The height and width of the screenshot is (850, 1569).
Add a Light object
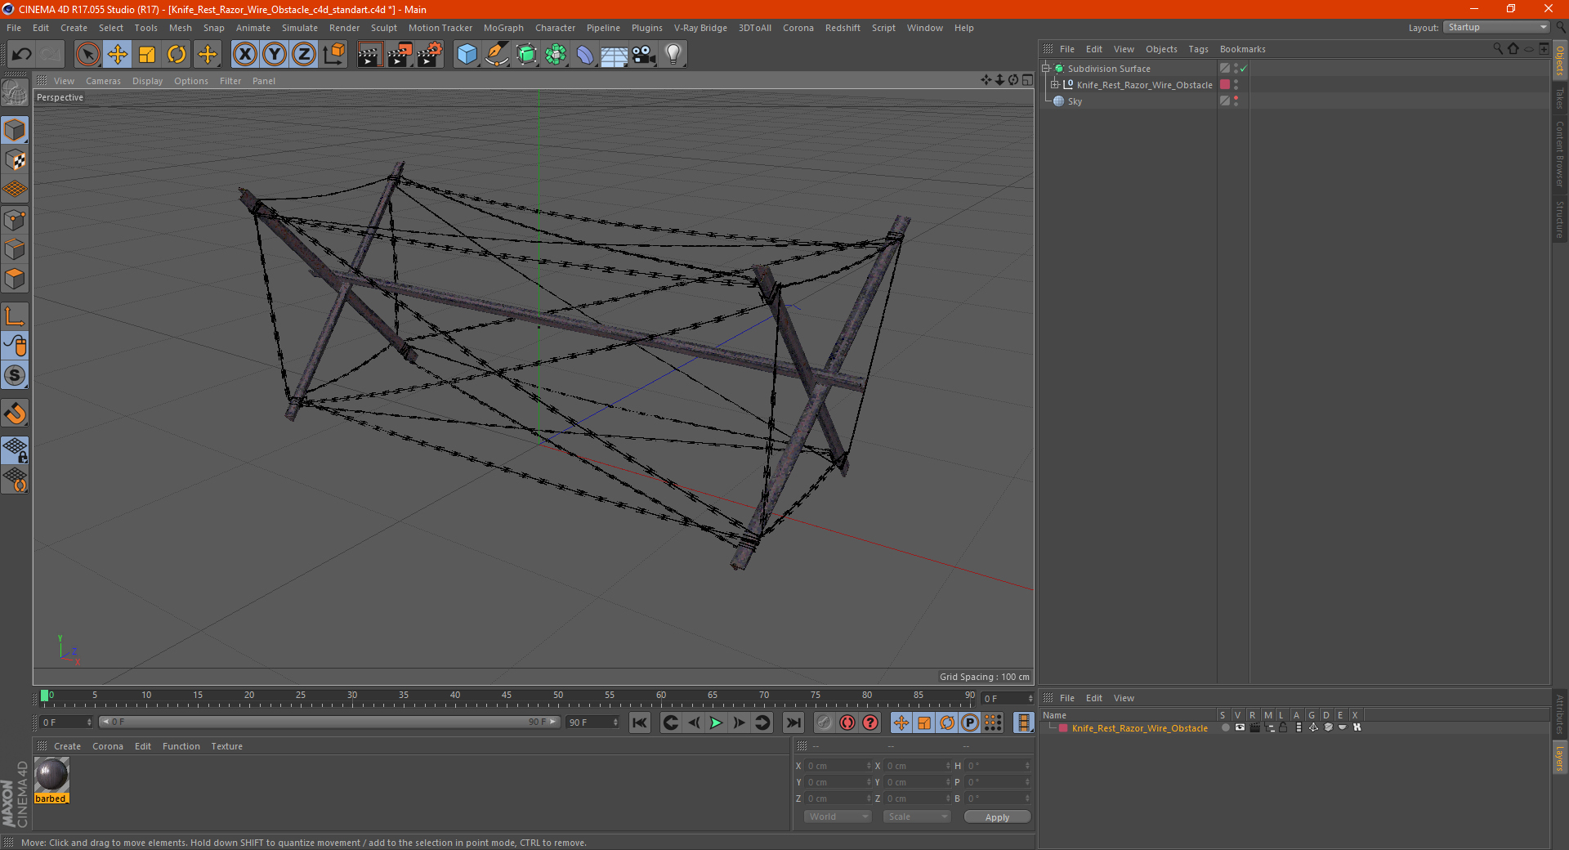[x=673, y=55]
